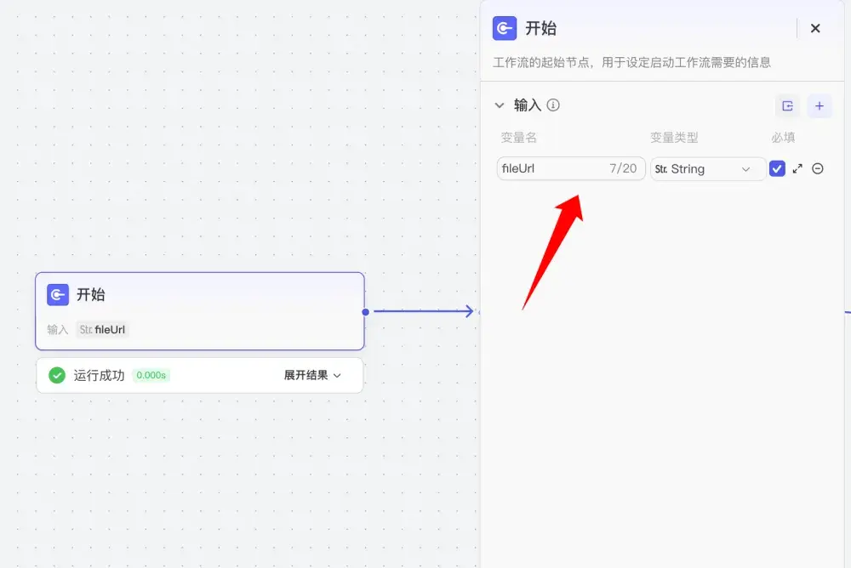Collapse the 输入 section chevron

coord(500,105)
